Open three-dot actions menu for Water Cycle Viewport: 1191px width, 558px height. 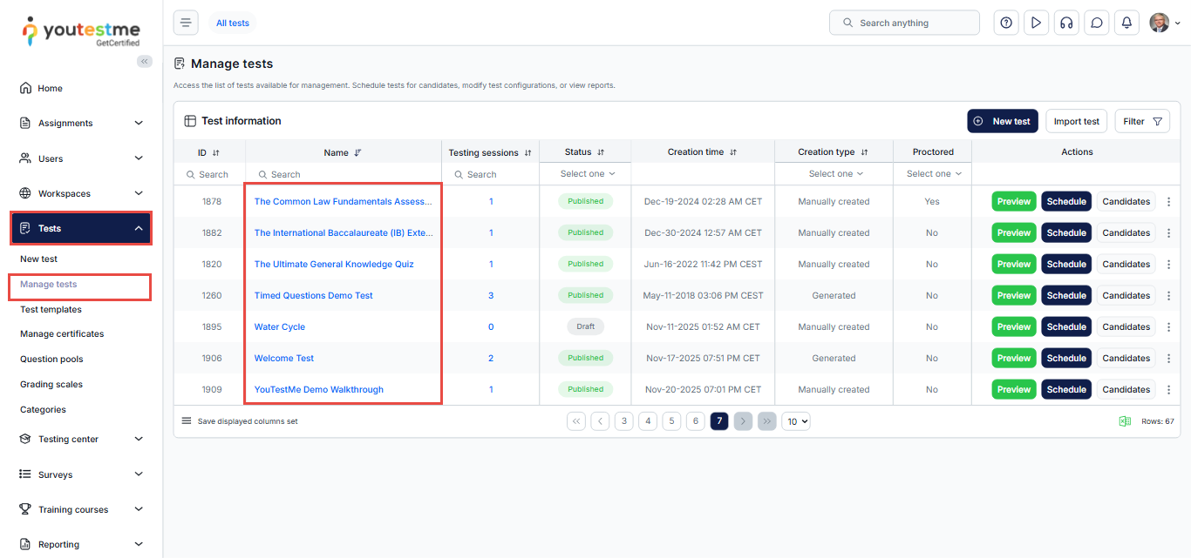(x=1169, y=327)
